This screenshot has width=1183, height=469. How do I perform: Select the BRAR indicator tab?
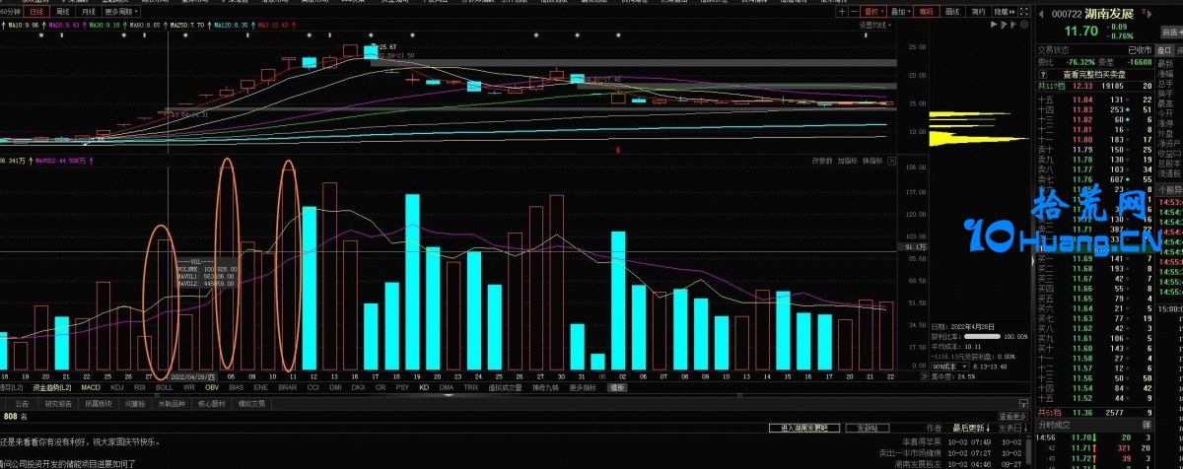(287, 388)
